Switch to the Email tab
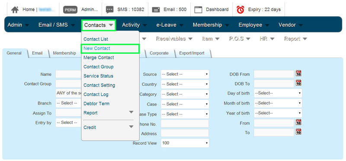Viewport: 346px width, 161px height. coord(38,53)
